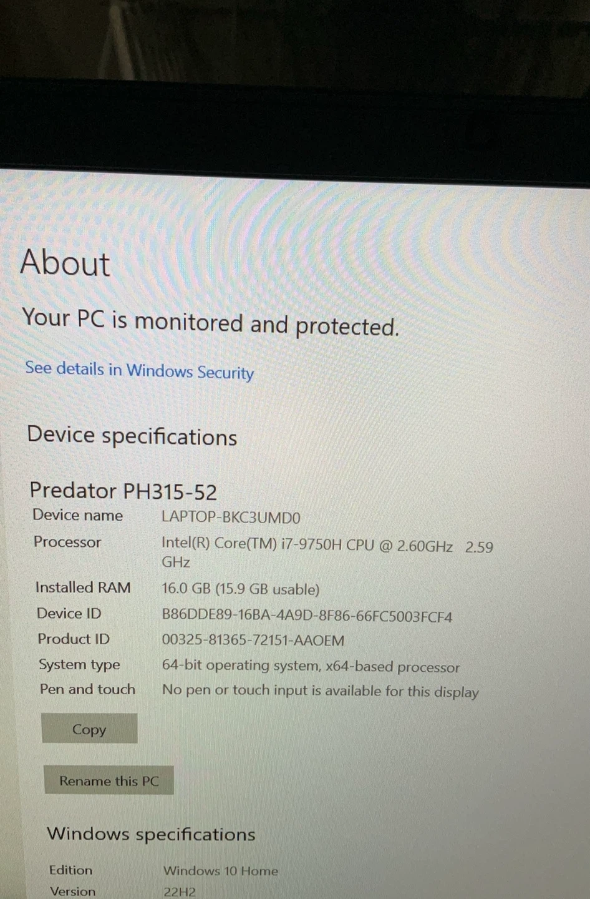
Task: Click the Device ID value starting with B86DDE89
Action: click(307, 616)
